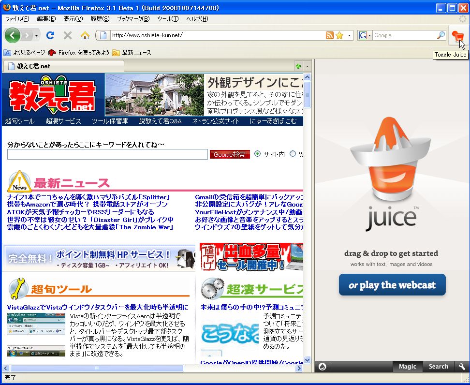Select the web search radio button
Image resolution: width=470 pixels, height=385 pixels.
[x=293, y=154]
